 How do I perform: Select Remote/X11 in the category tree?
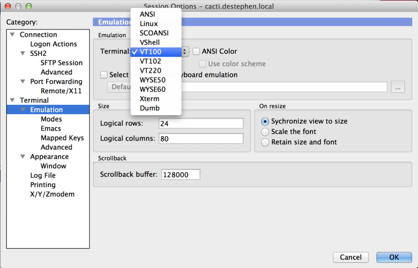click(x=61, y=91)
